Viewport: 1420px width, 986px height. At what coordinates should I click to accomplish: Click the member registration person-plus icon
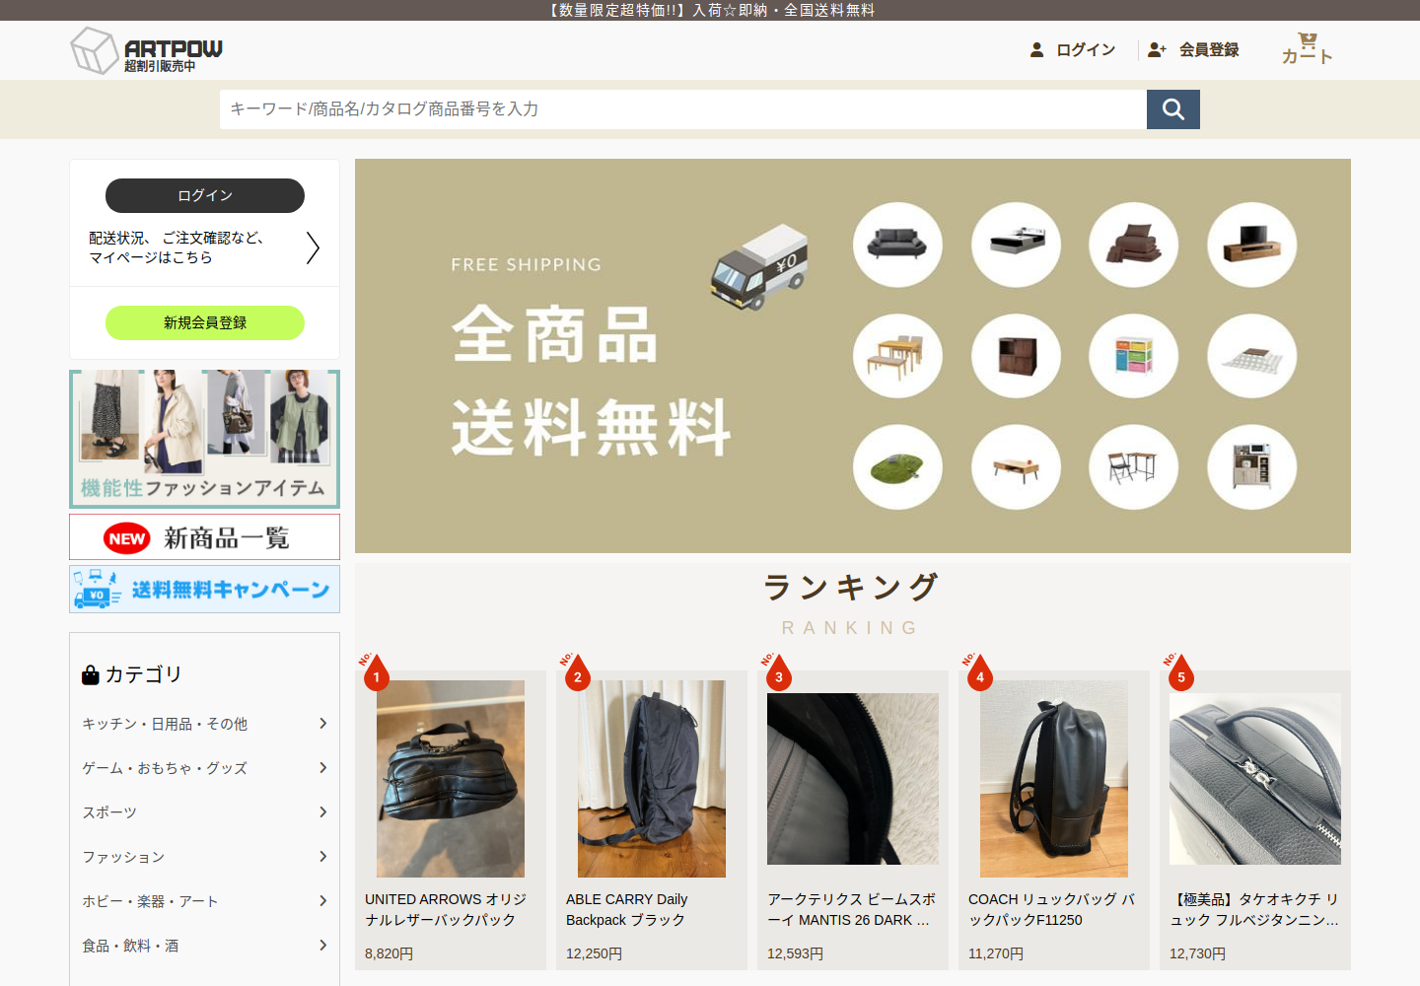[1157, 49]
